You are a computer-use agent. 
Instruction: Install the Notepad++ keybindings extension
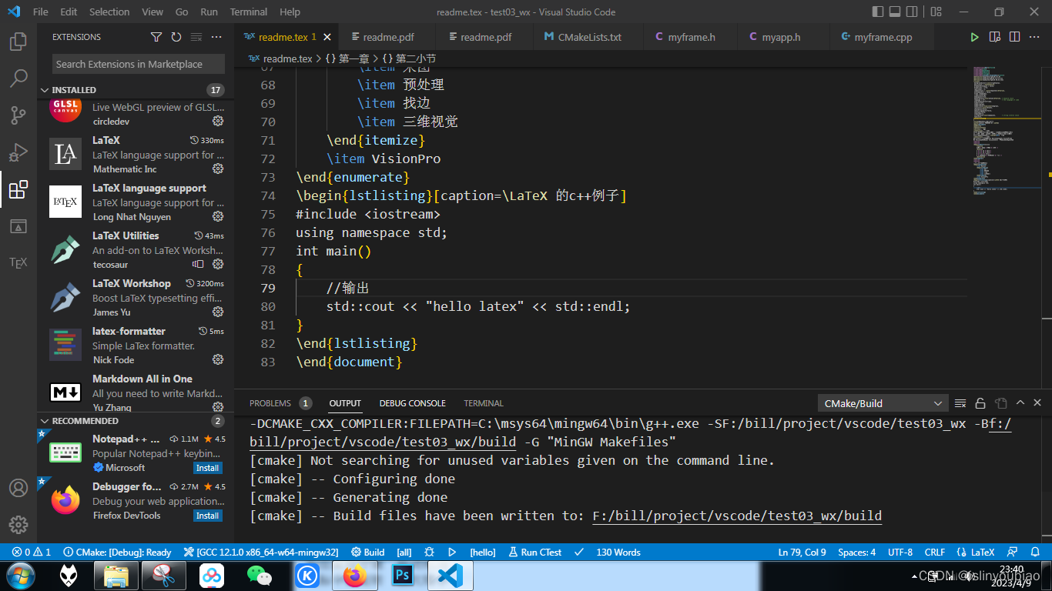point(207,467)
